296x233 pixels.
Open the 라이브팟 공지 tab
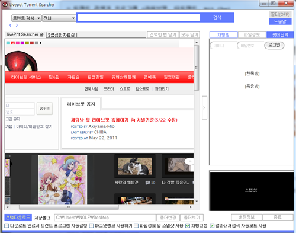(81, 104)
